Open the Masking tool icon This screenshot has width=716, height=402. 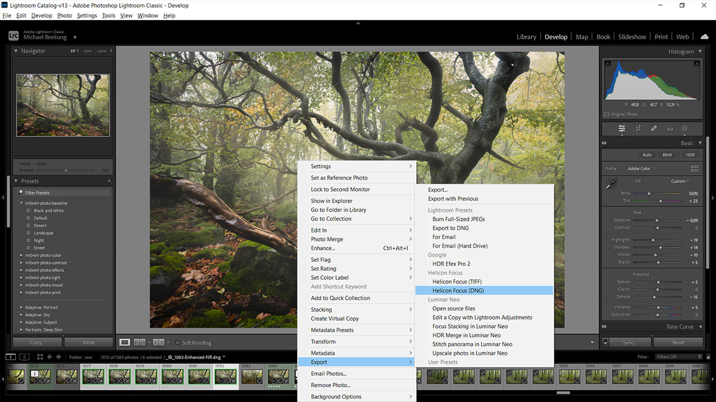(684, 128)
